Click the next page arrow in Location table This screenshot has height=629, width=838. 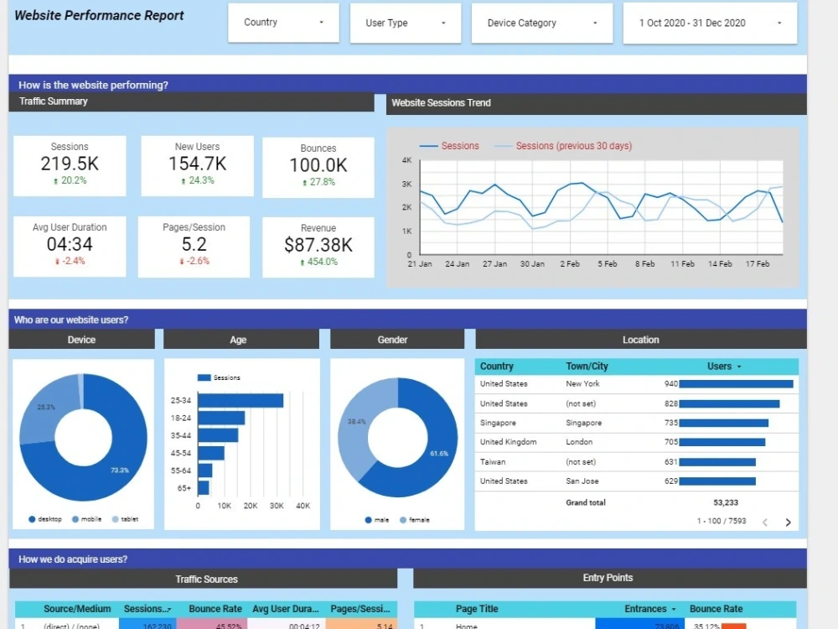tap(788, 522)
